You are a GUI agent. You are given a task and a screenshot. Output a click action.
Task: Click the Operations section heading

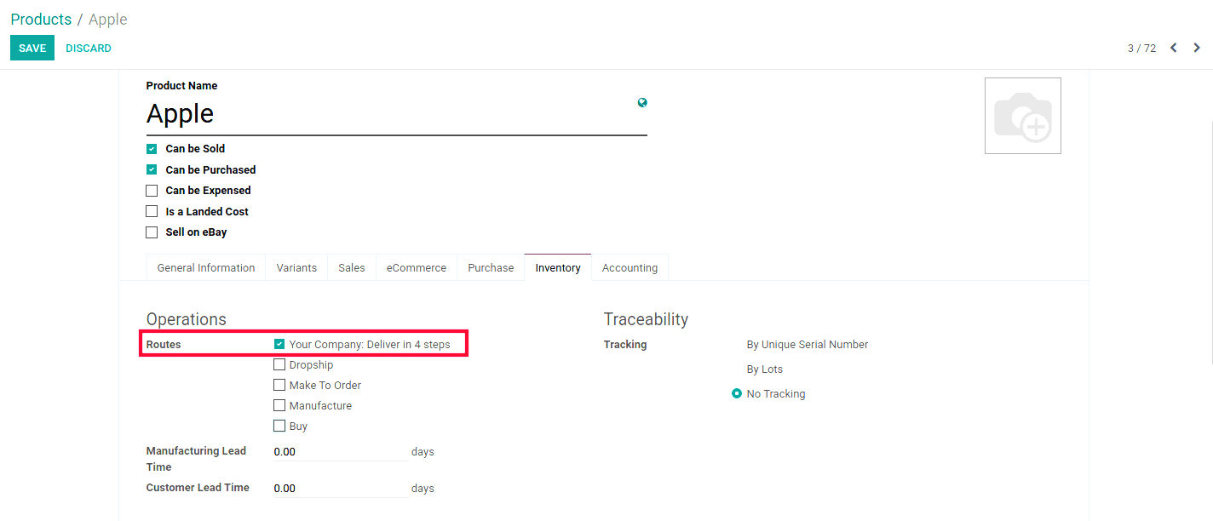click(x=187, y=319)
